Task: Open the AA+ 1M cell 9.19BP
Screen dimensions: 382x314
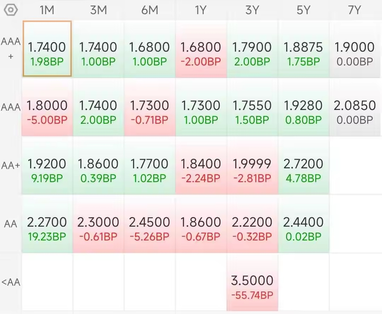Action: point(47,179)
